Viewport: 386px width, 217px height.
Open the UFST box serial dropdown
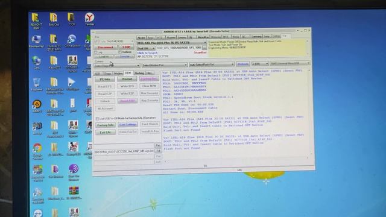pyautogui.click(x=114, y=41)
